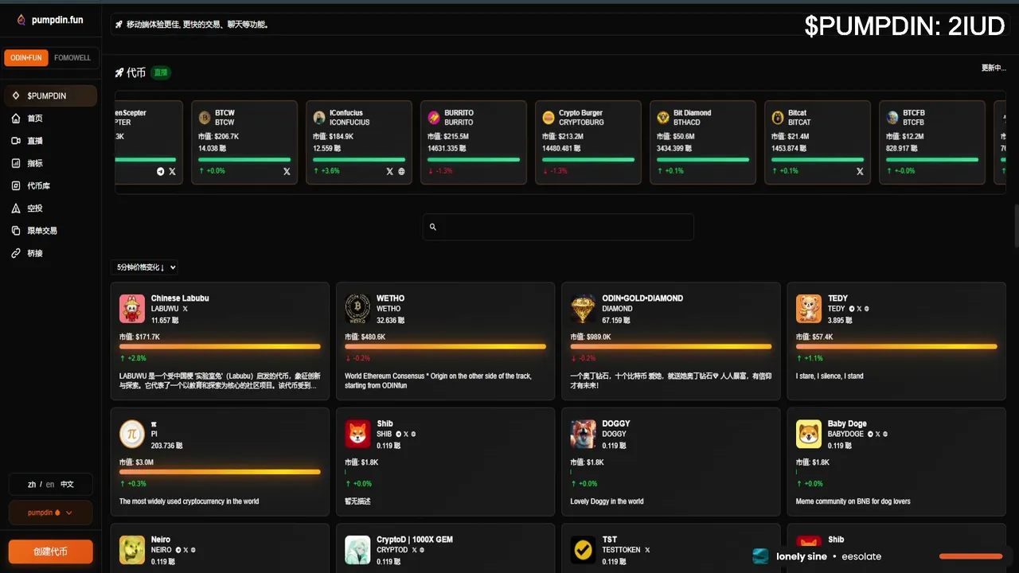
Task: Click the BURRITO green progress bar
Action: [x=474, y=160]
